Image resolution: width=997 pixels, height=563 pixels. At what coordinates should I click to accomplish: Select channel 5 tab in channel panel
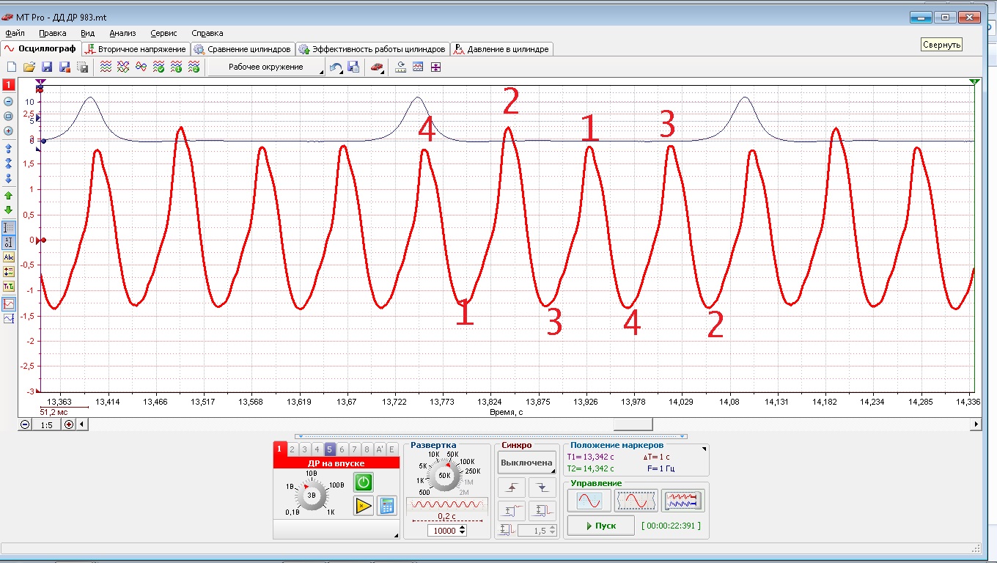click(x=330, y=449)
